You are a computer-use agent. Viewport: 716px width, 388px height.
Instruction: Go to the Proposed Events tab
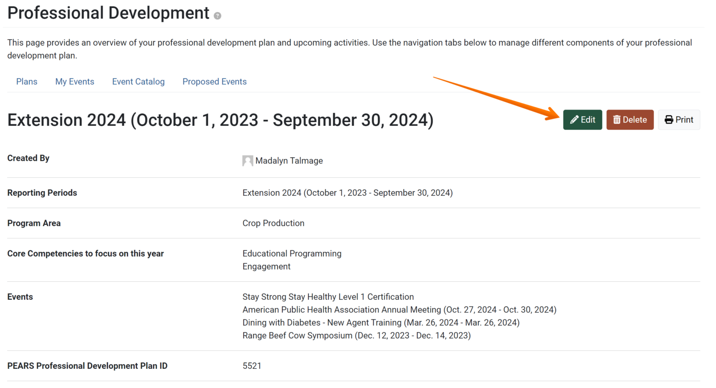click(x=214, y=81)
